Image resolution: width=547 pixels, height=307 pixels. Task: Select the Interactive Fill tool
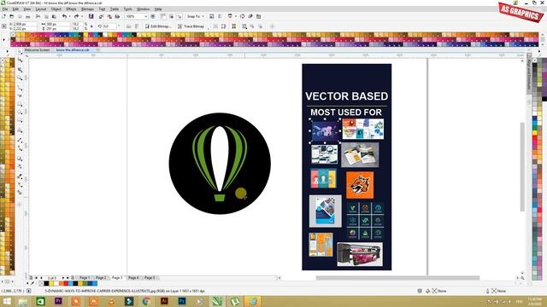tap(20, 185)
